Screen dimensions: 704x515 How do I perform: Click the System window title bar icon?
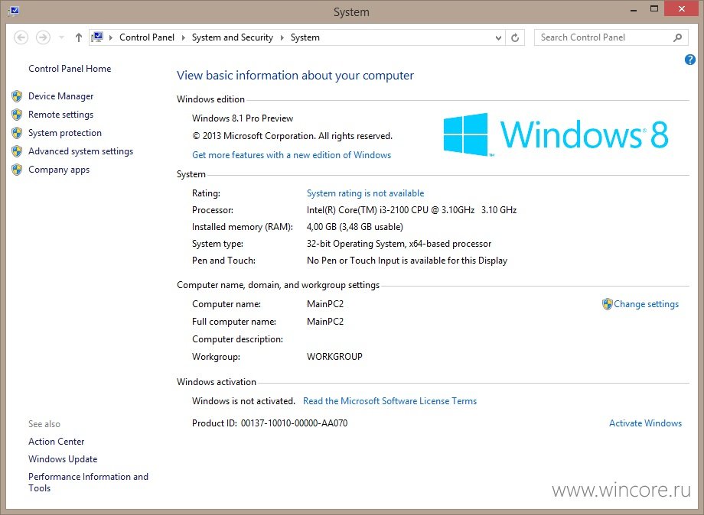14,10
